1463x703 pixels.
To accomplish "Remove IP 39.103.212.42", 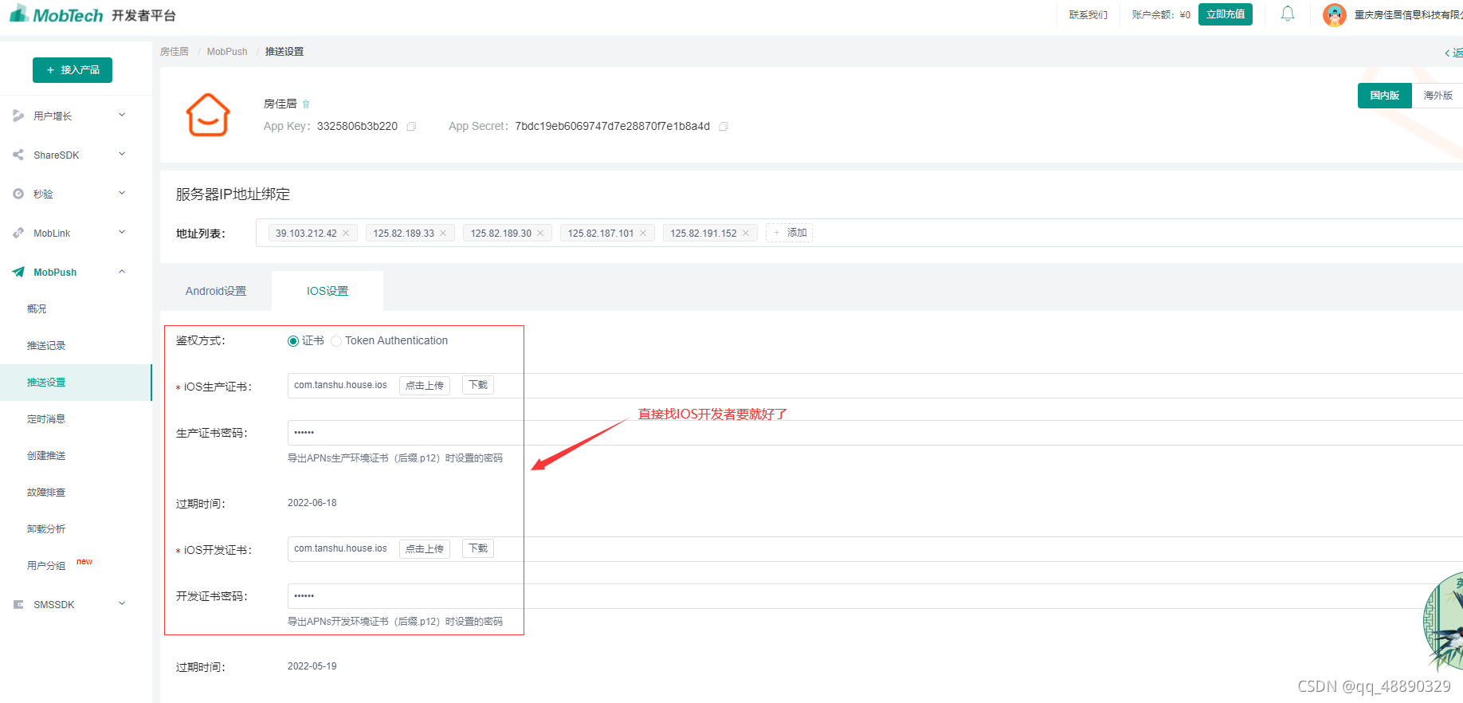I will (x=346, y=233).
